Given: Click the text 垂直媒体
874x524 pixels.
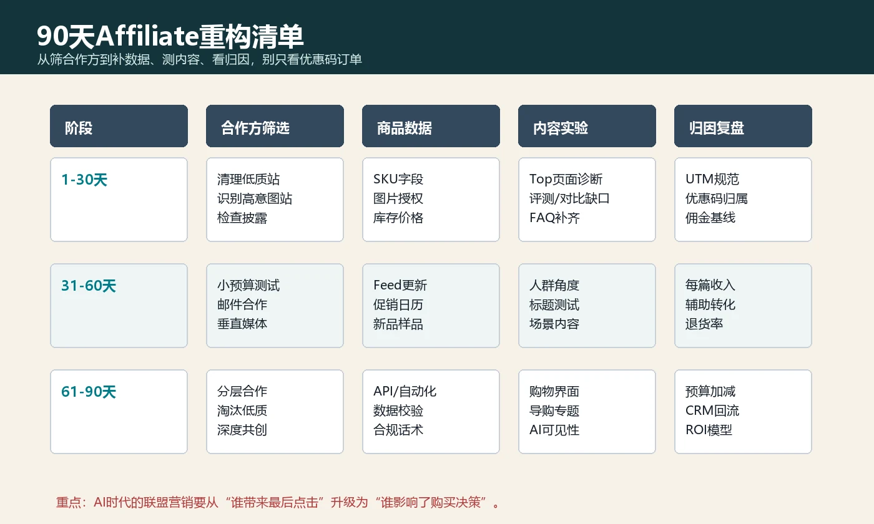Looking at the screenshot, I should (242, 324).
